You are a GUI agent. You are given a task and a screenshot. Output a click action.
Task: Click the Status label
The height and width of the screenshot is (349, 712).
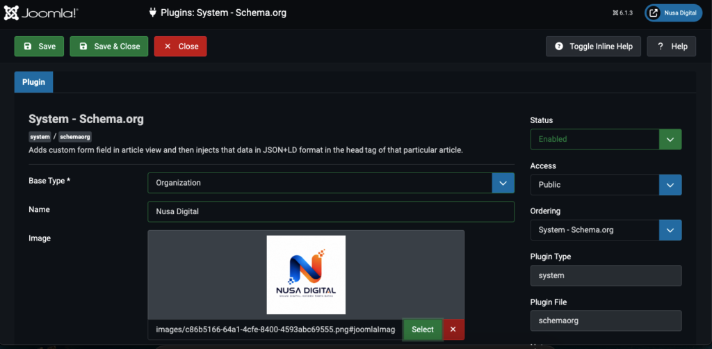tap(541, 120)
